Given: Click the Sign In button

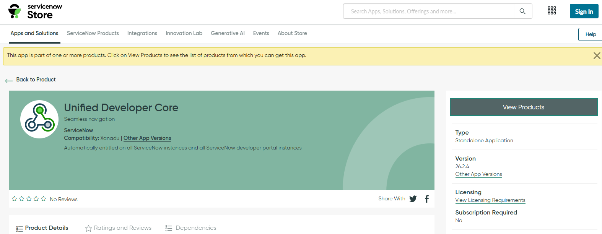Looking at the screenshot, I should (584, 11).
